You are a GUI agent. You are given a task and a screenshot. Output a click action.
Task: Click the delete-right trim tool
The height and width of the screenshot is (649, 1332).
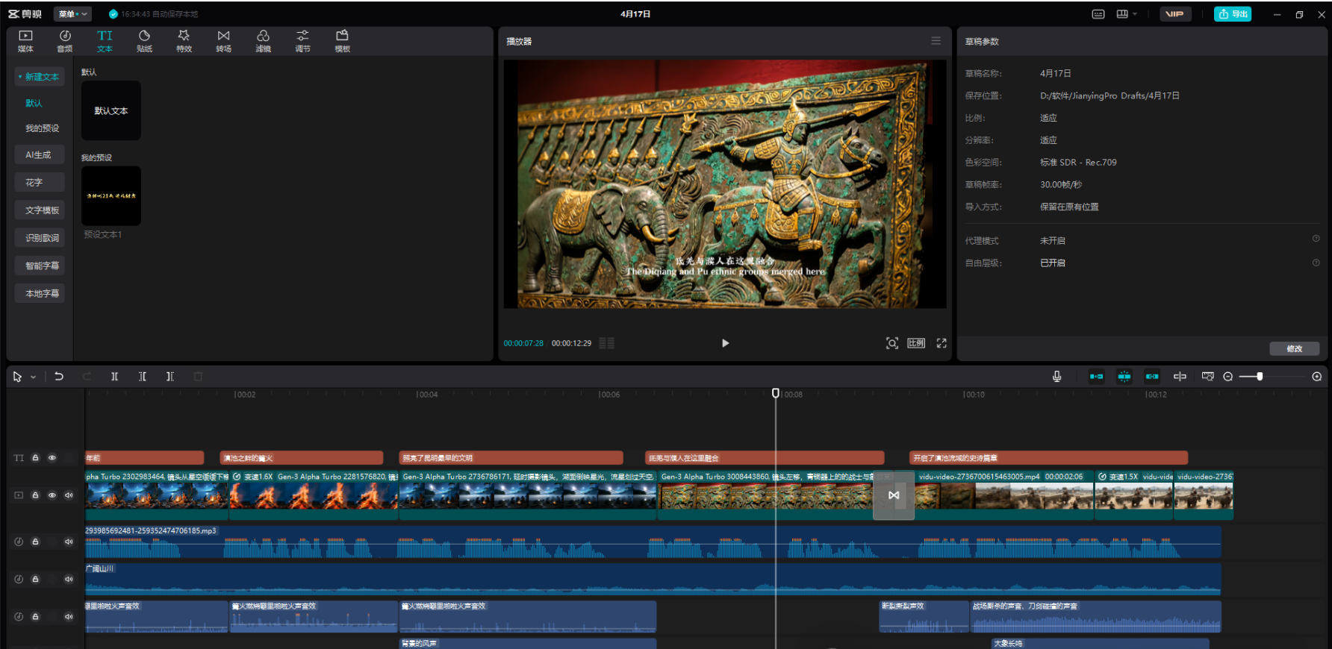(170, 377)
